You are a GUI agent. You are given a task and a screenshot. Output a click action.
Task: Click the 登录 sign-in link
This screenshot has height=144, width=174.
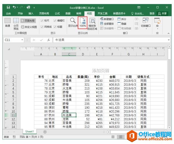(152, 14)
